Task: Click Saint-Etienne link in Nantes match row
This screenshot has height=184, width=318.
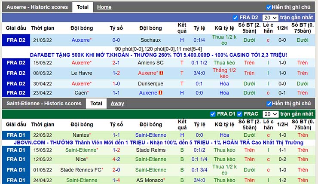Action: 151,135
